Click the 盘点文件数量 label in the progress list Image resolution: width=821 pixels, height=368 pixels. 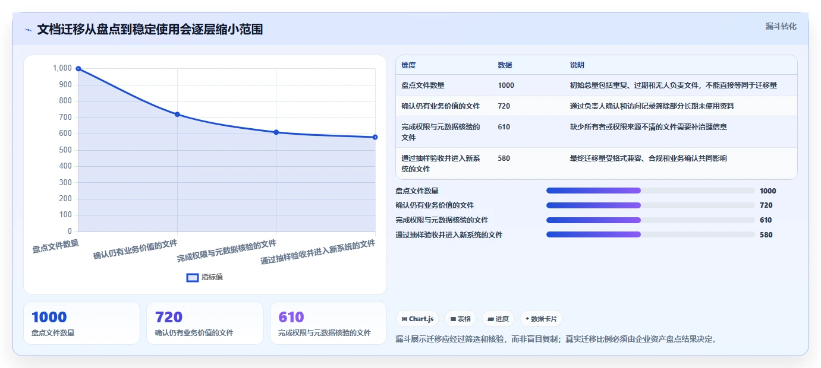tap(417, 191)
